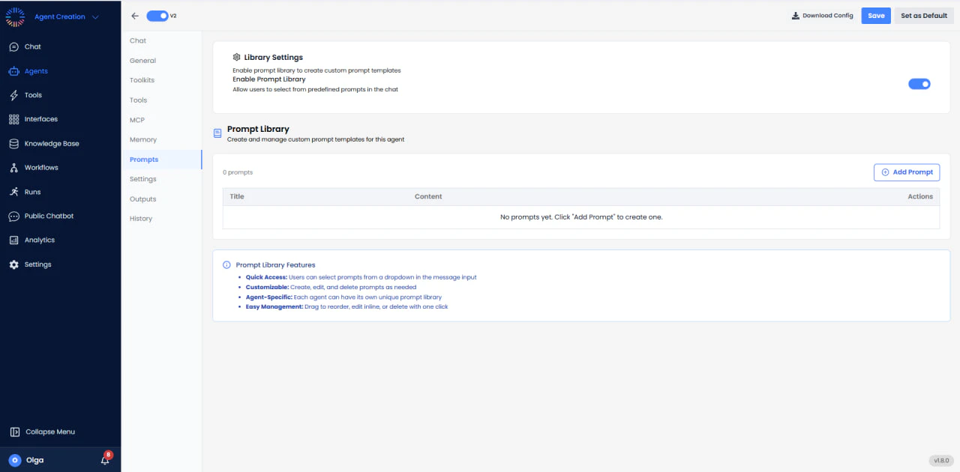Open the Tools section from the sidebar

(x=30, y=94)
